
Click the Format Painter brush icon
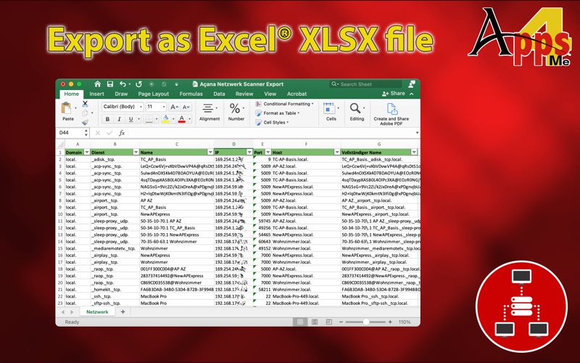85,122
